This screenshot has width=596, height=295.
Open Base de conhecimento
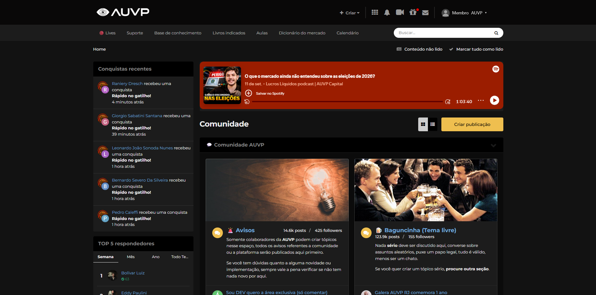(178, 33)
